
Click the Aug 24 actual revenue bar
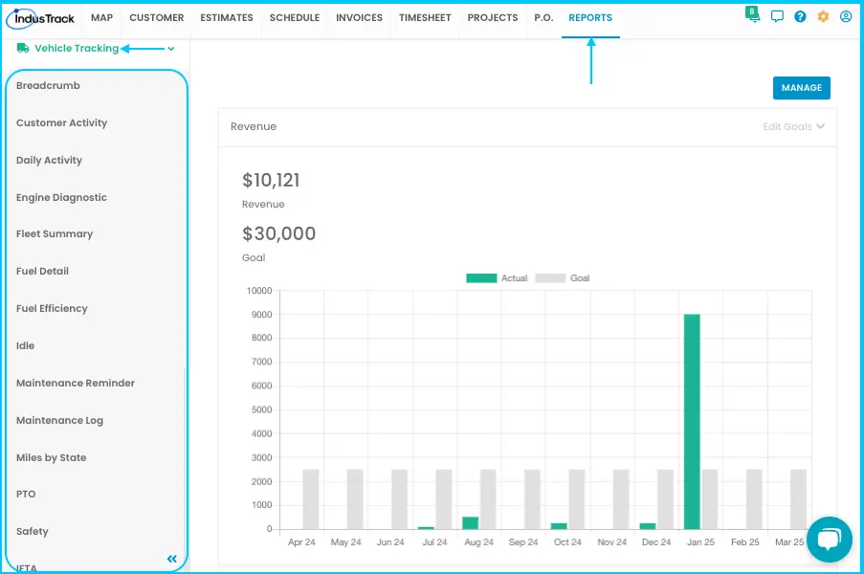470,523
